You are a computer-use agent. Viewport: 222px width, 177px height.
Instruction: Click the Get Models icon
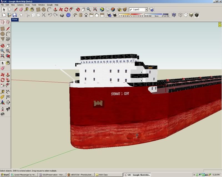point(119,9)
